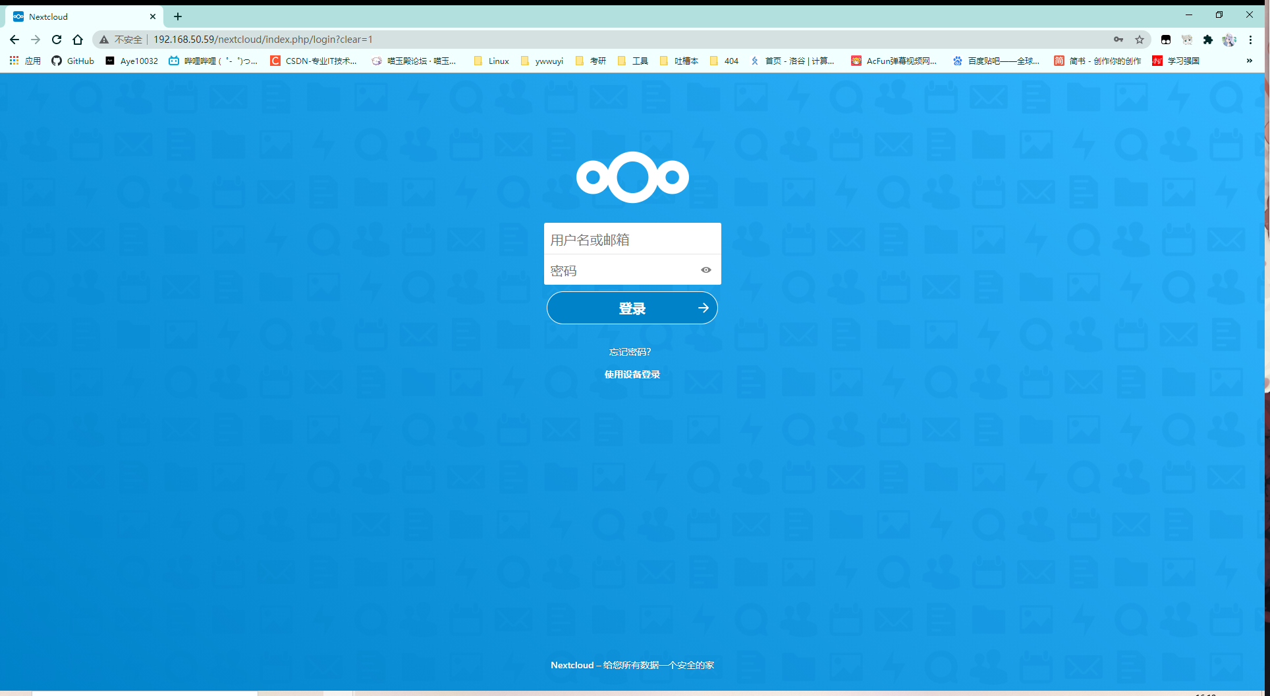
Task: Open the 忘记密码? forgot password link
Action: 630,352
